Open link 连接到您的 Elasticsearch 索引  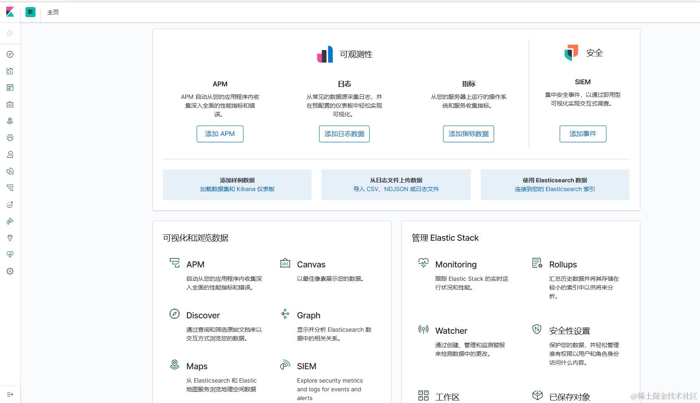coord(555,189)
